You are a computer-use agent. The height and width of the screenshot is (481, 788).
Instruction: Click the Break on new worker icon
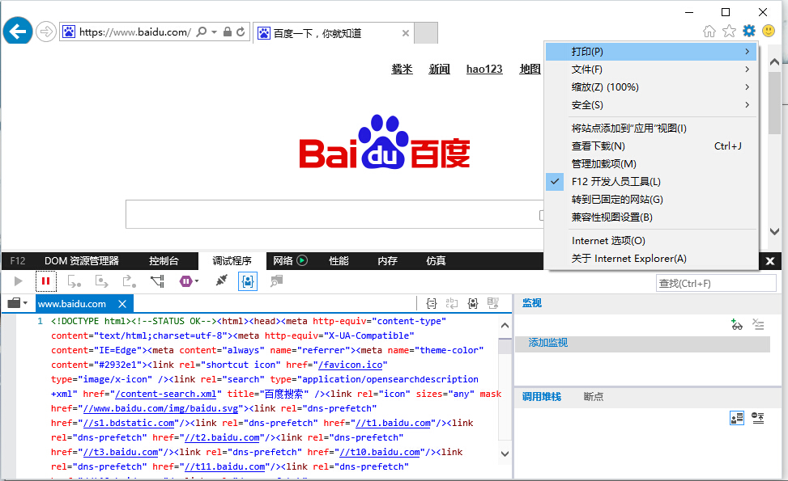point(158,281)
